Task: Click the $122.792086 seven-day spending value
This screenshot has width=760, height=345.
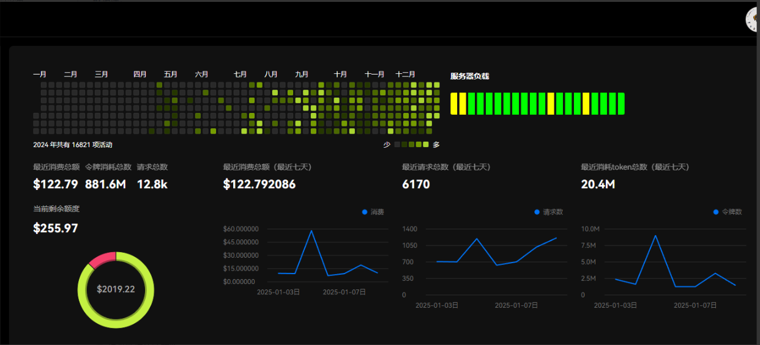Action: click(259, 184)
